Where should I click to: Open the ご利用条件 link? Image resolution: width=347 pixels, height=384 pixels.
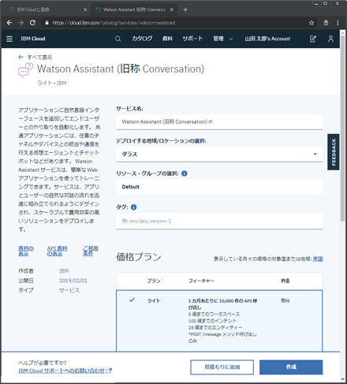[x=91, y=251]
